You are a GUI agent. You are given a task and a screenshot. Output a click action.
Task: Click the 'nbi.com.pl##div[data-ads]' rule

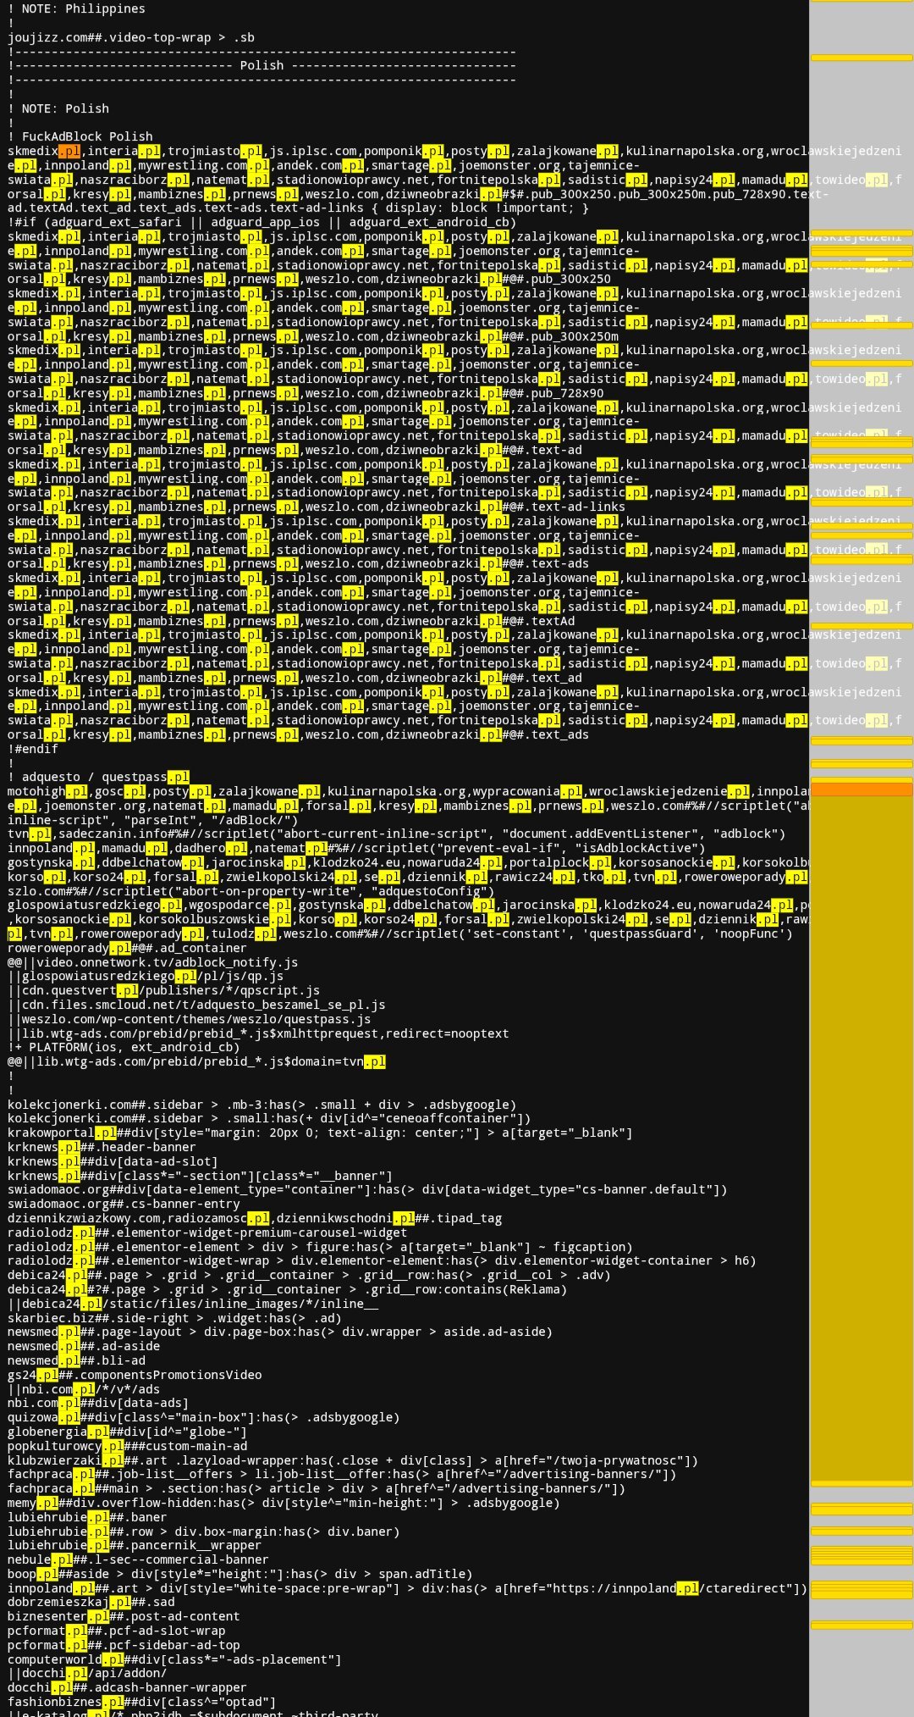pos(98,1403)
